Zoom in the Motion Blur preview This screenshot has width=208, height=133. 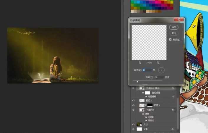(x=158, y=63)
